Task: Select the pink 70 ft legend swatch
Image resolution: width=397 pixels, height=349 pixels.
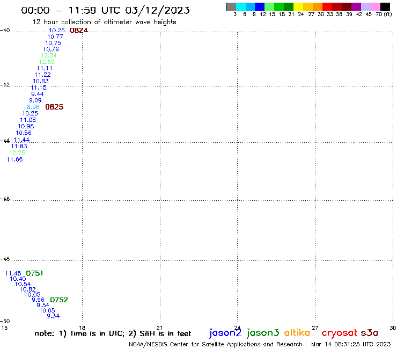Action: pos(375,6)
